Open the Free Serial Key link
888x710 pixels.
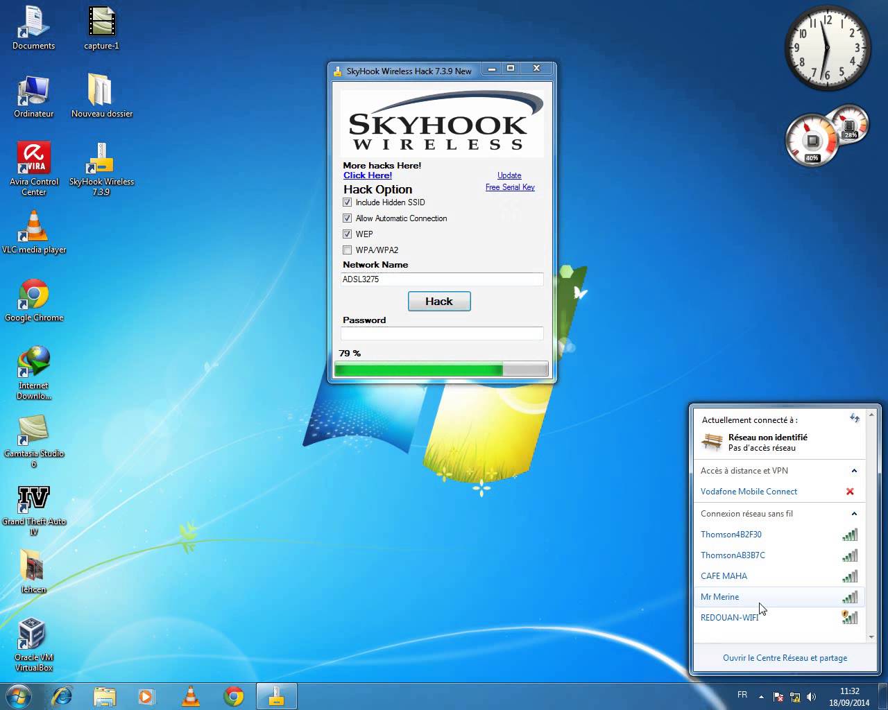coord(510,187)
